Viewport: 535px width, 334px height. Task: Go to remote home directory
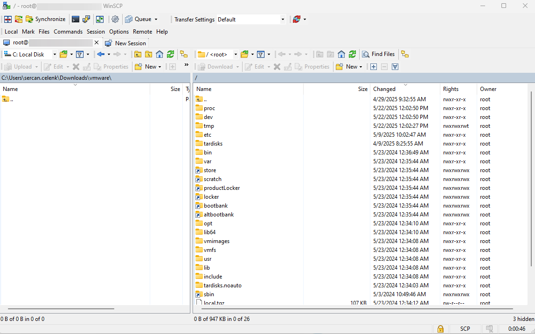[x=341, y=54]
